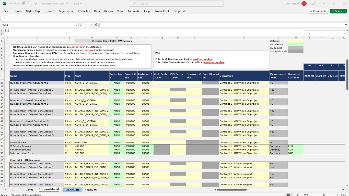The width and height of the screenshot is (349, 196).
Task: Click the Excel logo icon
Action: [4, 4]
